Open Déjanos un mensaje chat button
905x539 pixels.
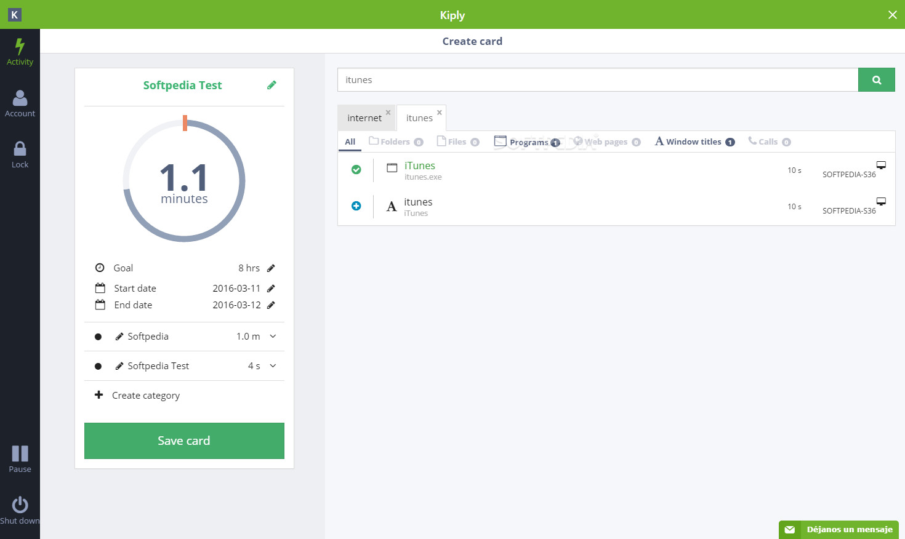[x=839, y=530]
